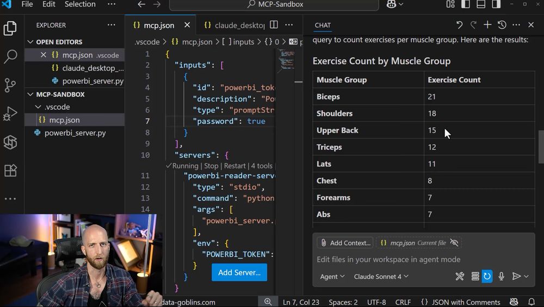This screenshot has width=544, height=307.
Task: Open powerbi_server.py in the file tree
Action: point(75,133)
